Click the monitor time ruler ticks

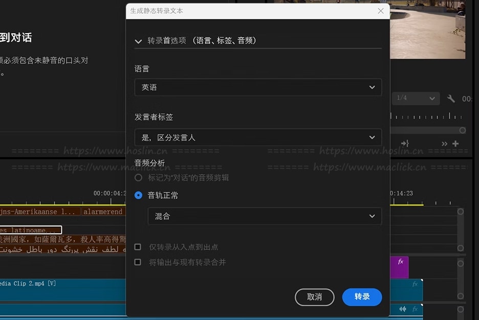click(x=426, y=116)
